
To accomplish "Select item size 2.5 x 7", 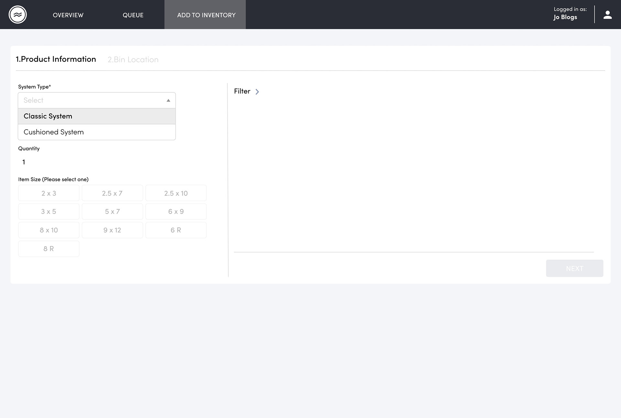I will (112, 193).
